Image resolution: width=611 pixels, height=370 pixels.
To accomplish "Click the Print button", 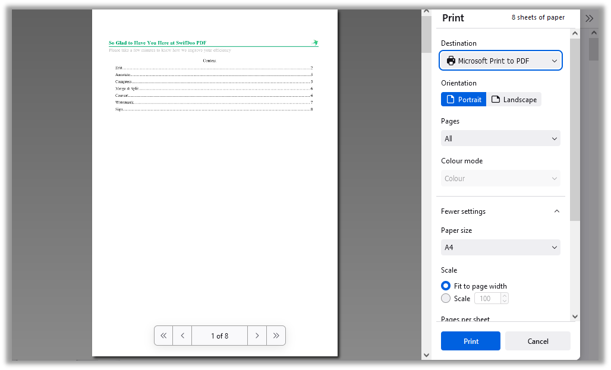I will coord(471,341).
